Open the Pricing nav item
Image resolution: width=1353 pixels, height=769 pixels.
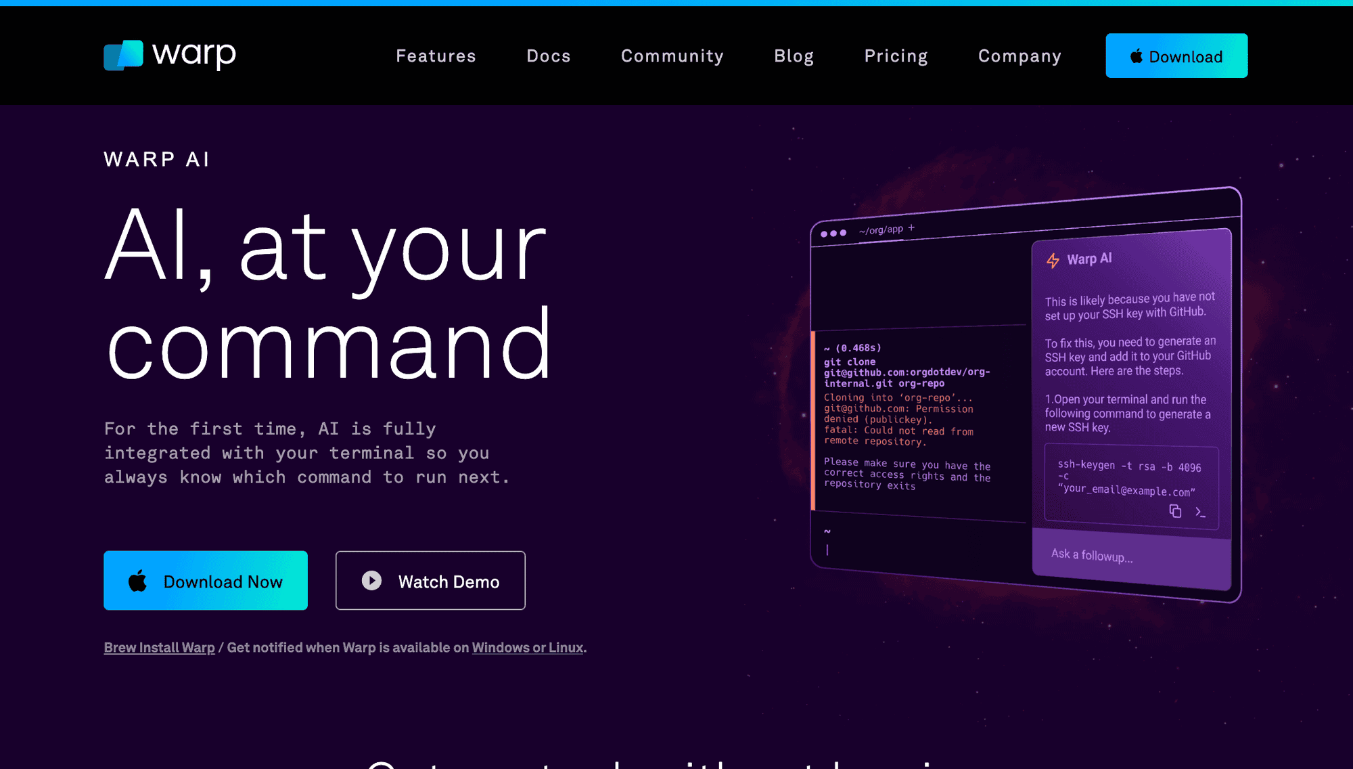[896, 56]
